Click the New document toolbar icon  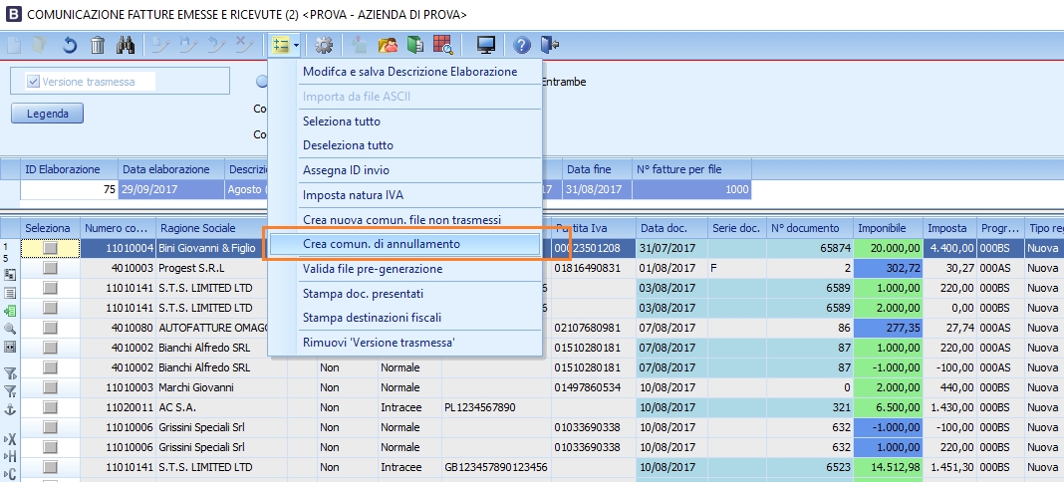point(14,46)
